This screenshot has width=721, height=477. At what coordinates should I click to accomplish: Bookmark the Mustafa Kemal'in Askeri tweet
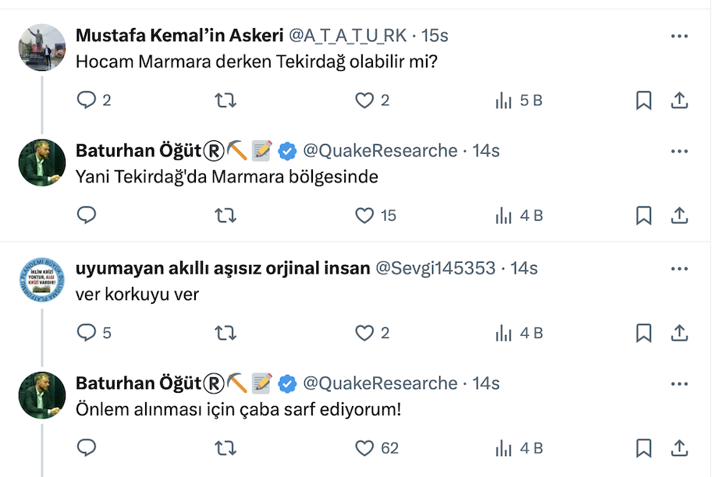(x=644, y=100)
